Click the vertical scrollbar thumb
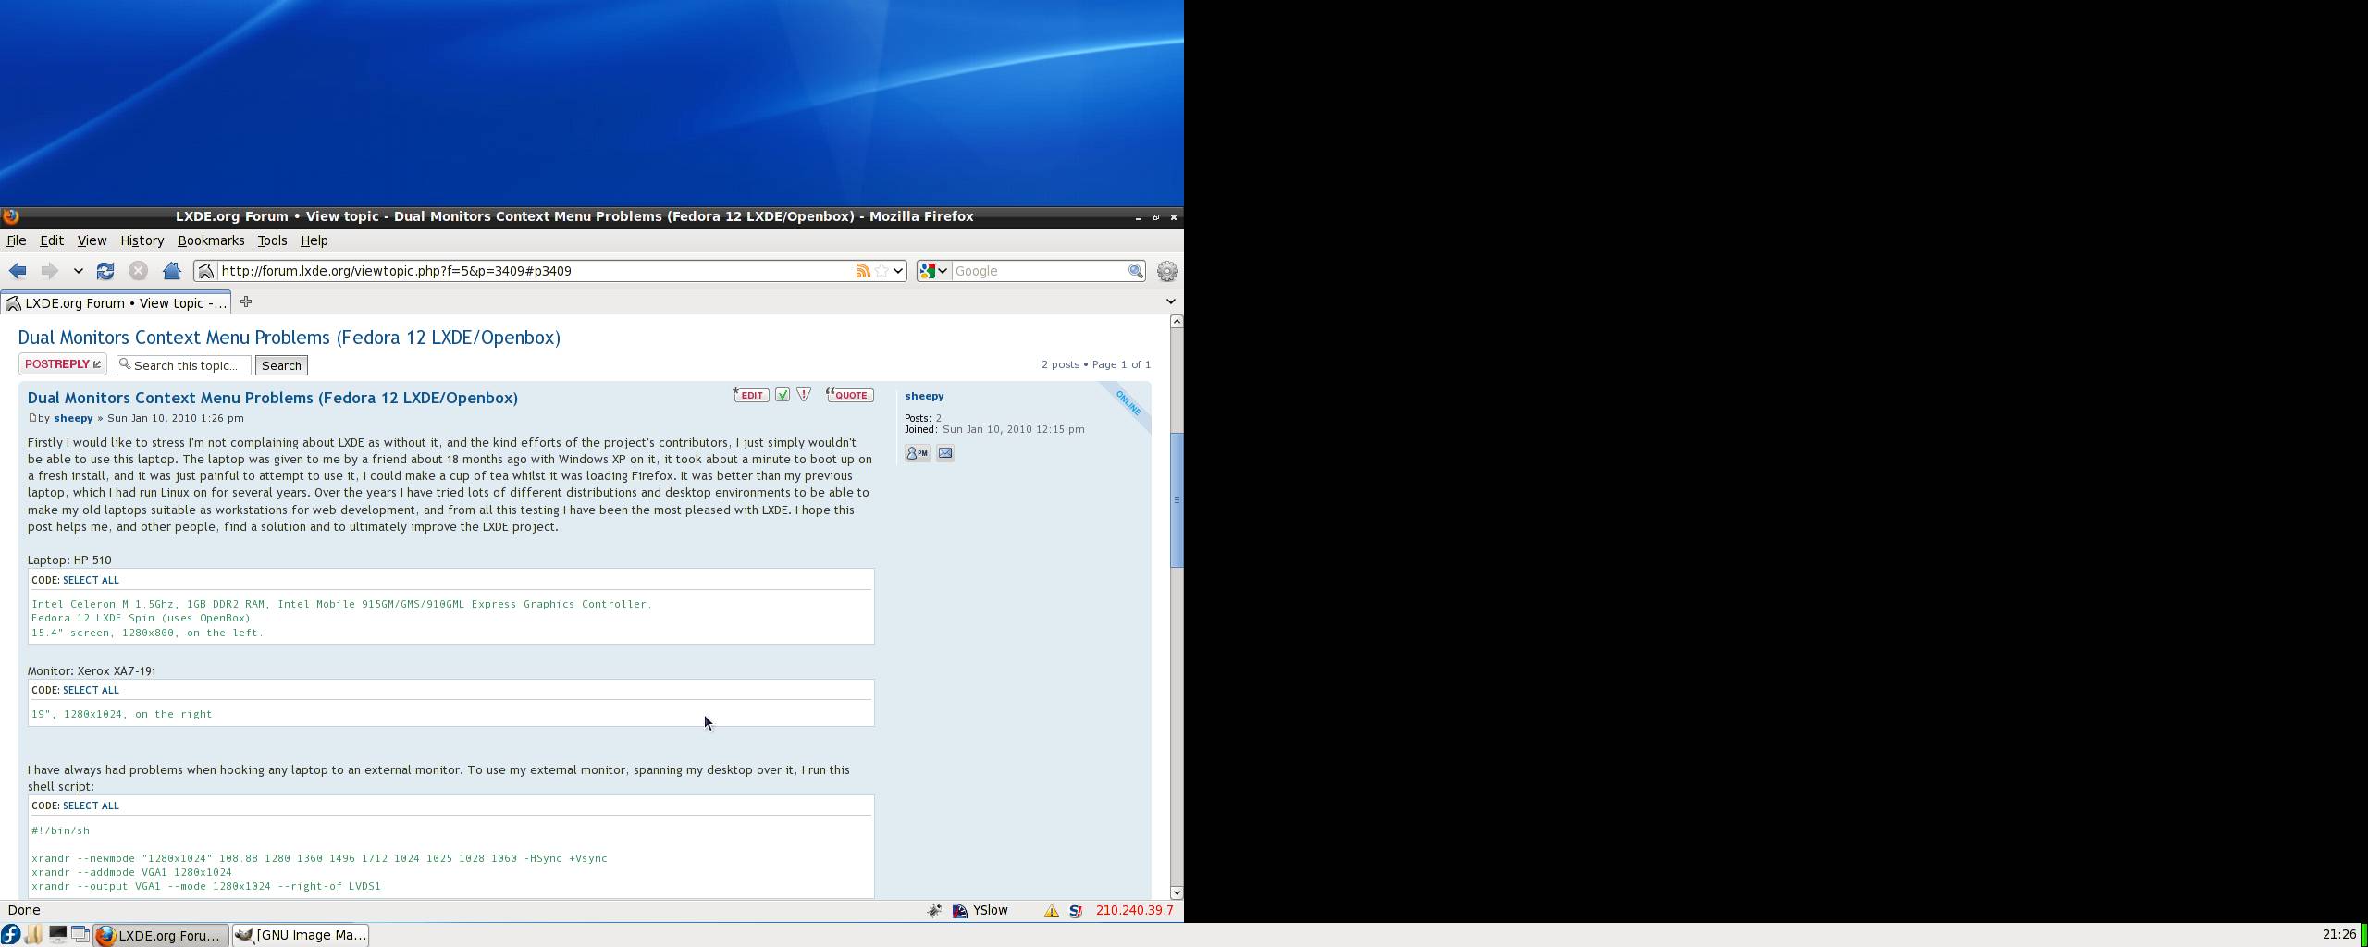Image resolution: width=2368 pixels, height=947 pixels. [x=1177, y=500]
